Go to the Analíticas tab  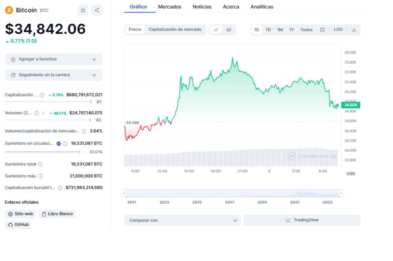(262, 7)
